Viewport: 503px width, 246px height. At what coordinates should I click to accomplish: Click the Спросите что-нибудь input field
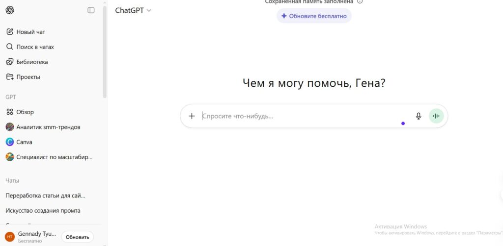click(x=295, y=116)
